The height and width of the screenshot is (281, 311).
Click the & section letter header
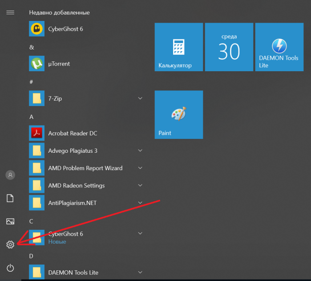[32, 47]
